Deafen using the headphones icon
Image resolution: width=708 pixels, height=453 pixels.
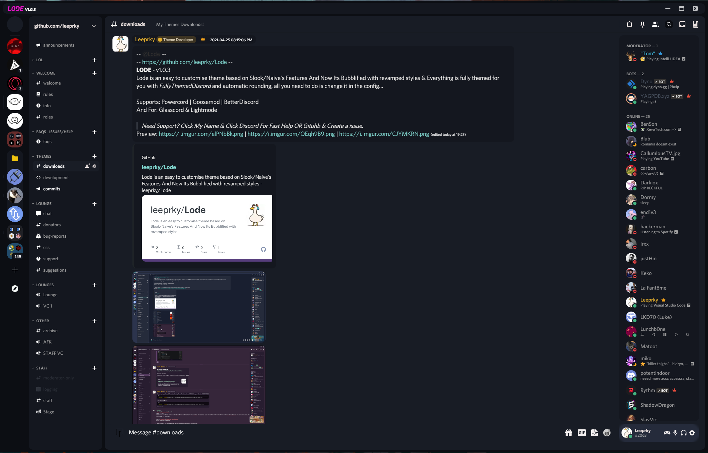(683, 432)
